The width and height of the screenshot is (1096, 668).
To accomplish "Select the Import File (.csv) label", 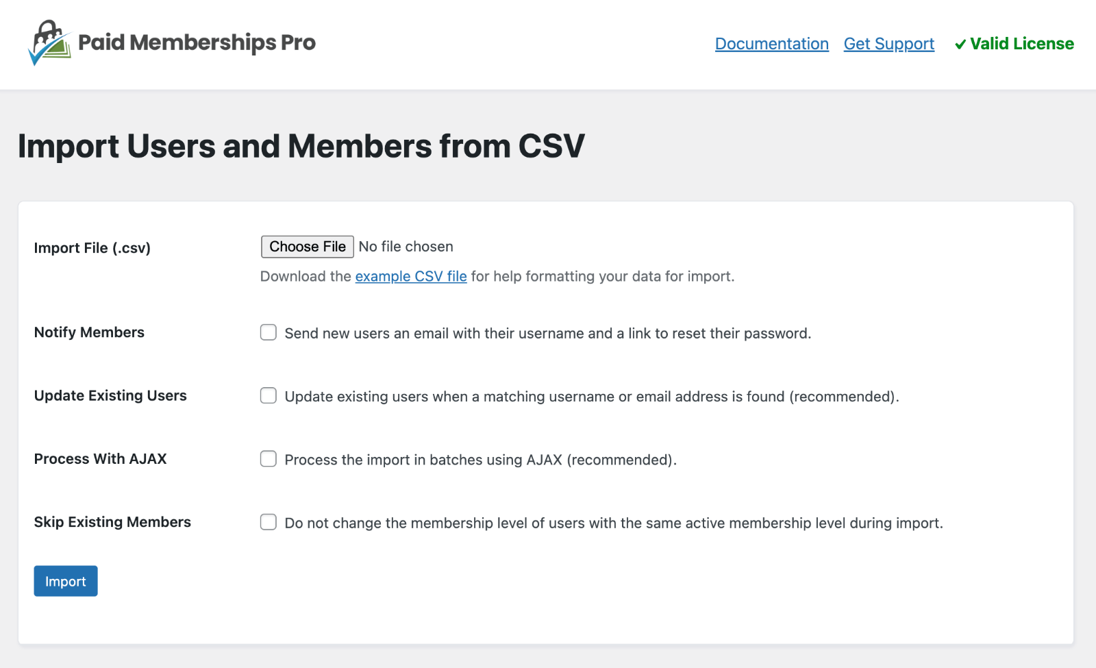I will coord(92,247).
